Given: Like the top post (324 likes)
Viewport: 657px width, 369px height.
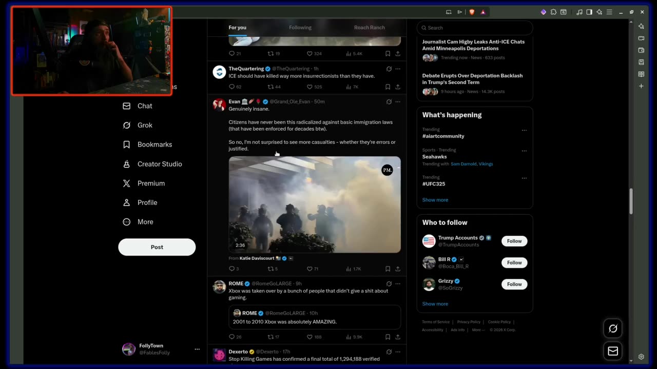Looking at the screenshot, I should 314,53.
